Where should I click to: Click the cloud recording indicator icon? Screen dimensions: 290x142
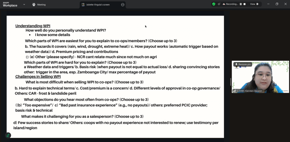click(x=224, y=4)
